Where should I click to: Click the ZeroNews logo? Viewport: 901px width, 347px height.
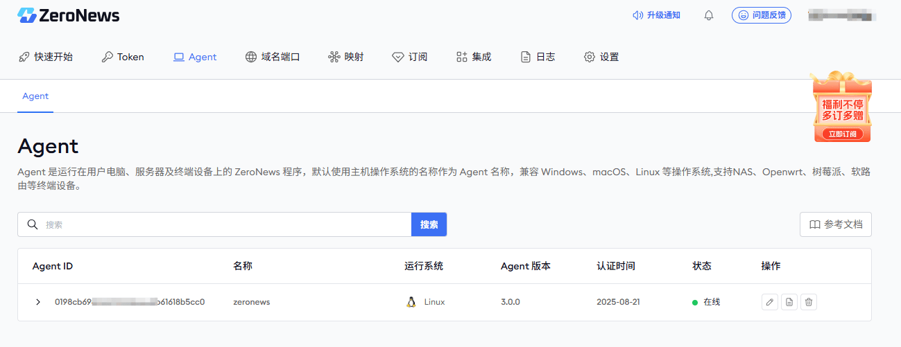[68, 15]
